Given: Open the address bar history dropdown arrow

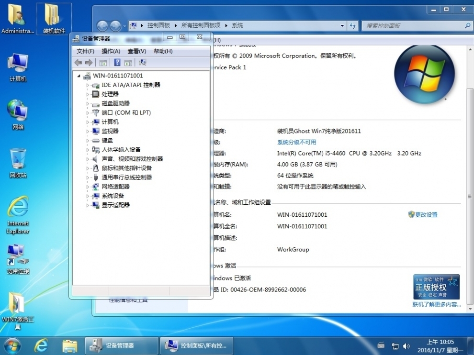Looking at the screenshot, I should coord(342,26).
